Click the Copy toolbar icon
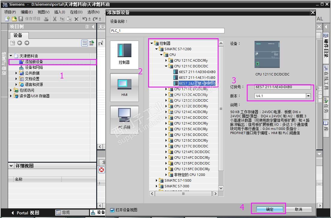The height and width of the screenshot is (218, 331). pos(62,19)
